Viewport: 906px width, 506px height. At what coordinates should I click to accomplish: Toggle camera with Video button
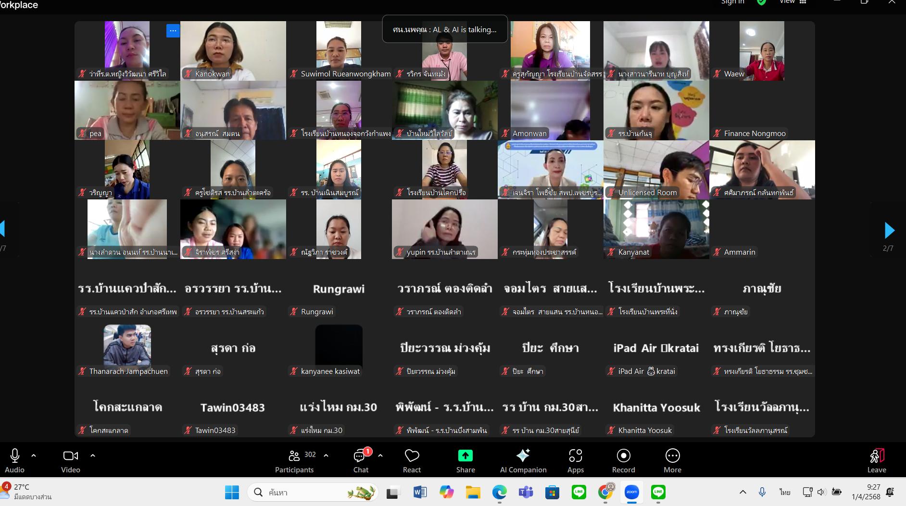tap(70, 460)
